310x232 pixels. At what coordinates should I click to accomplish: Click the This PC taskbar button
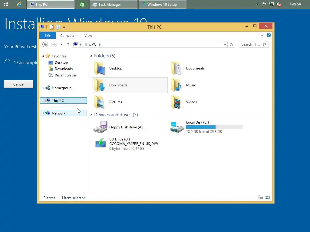[51, 4]
